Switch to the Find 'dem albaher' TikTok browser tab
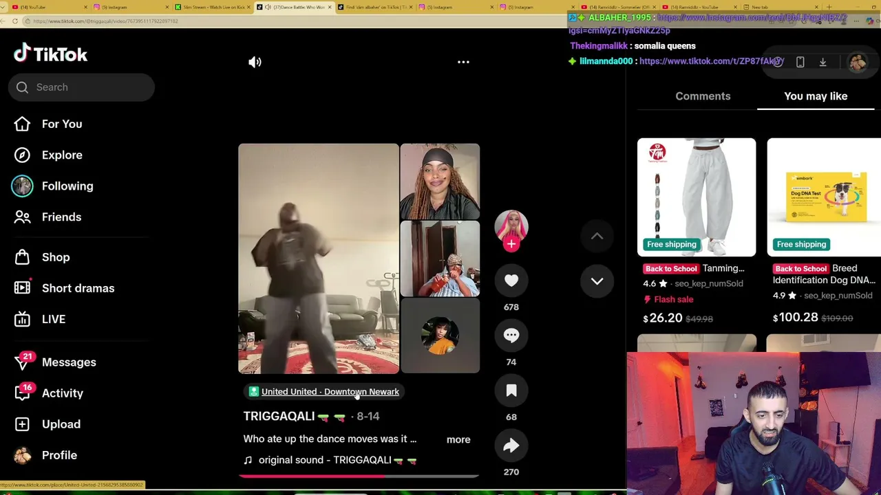 pos(375,7)
